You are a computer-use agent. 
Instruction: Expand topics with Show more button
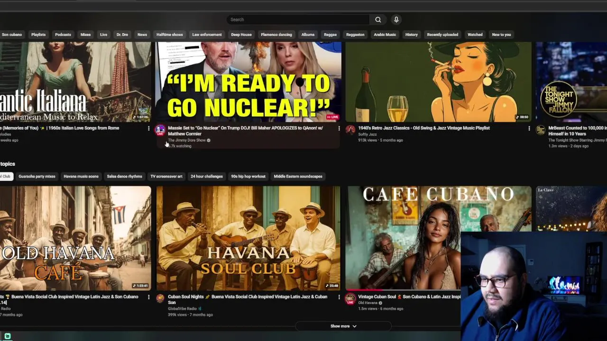coord(343,326)
